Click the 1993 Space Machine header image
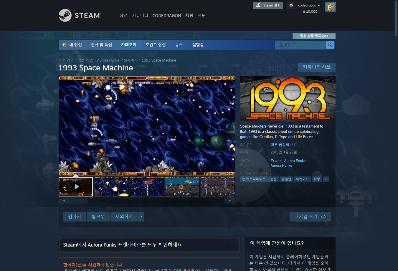This screenshot has height=271, width=398. [x=288, y=99]
